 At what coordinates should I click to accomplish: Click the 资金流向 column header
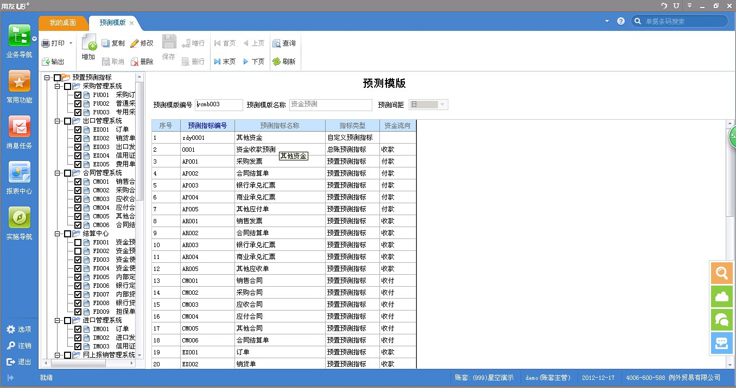pos(398,126)
